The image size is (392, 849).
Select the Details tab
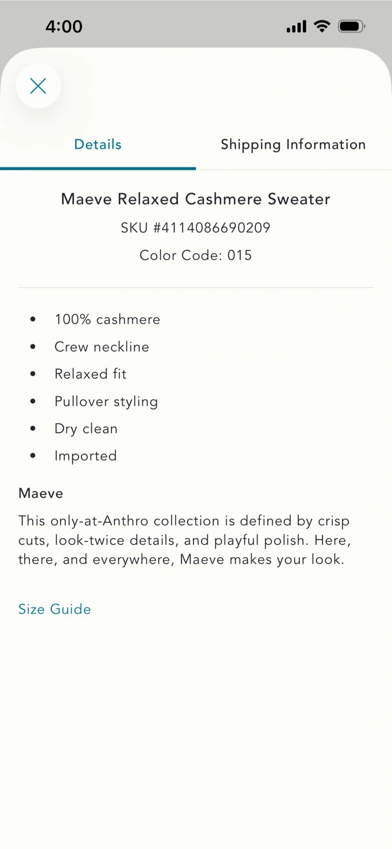tap(98, 144)
